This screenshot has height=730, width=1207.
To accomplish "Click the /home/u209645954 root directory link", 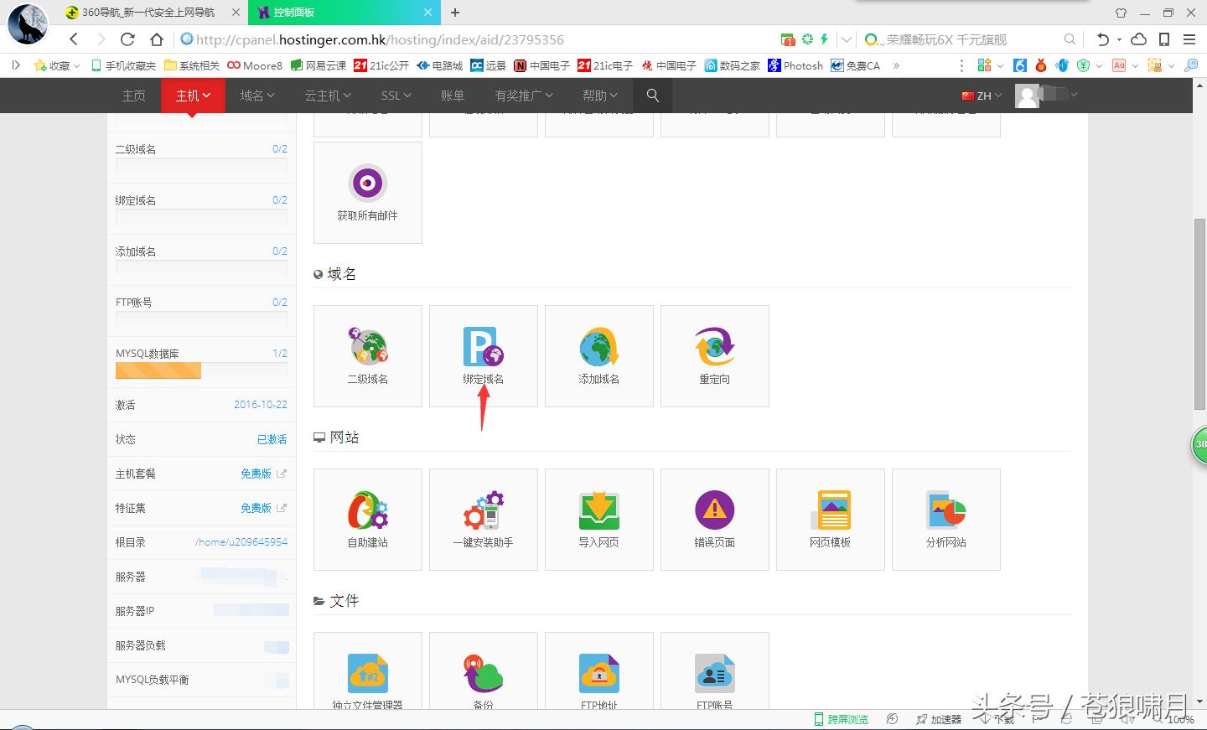I will tap(241, 542).
